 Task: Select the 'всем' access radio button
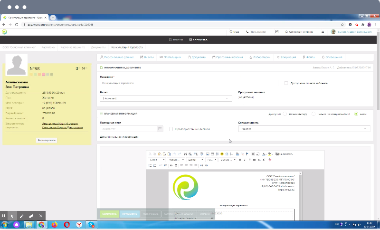356,114
